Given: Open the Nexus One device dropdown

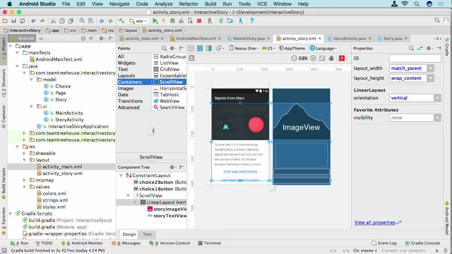Looking at the screenshot, I should tap(244, 48).
